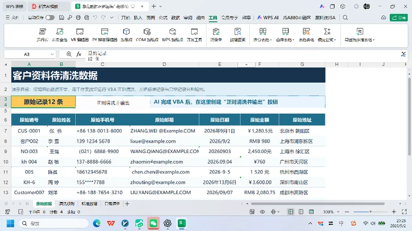Click the zoom magnifier beside fx
The image size is (412, 231).
coord(69,54)
